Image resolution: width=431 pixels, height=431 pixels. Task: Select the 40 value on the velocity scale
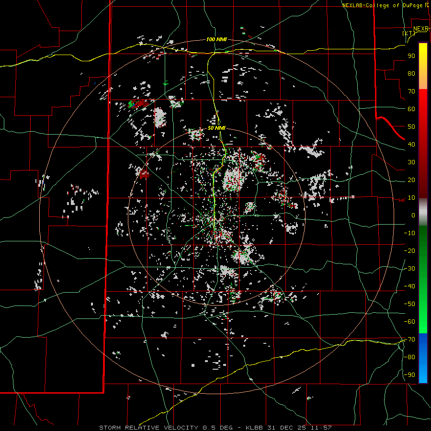tap(411, 144)
